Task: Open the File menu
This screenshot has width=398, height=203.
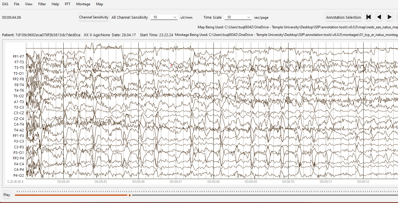Action: (x=17, y=4)
